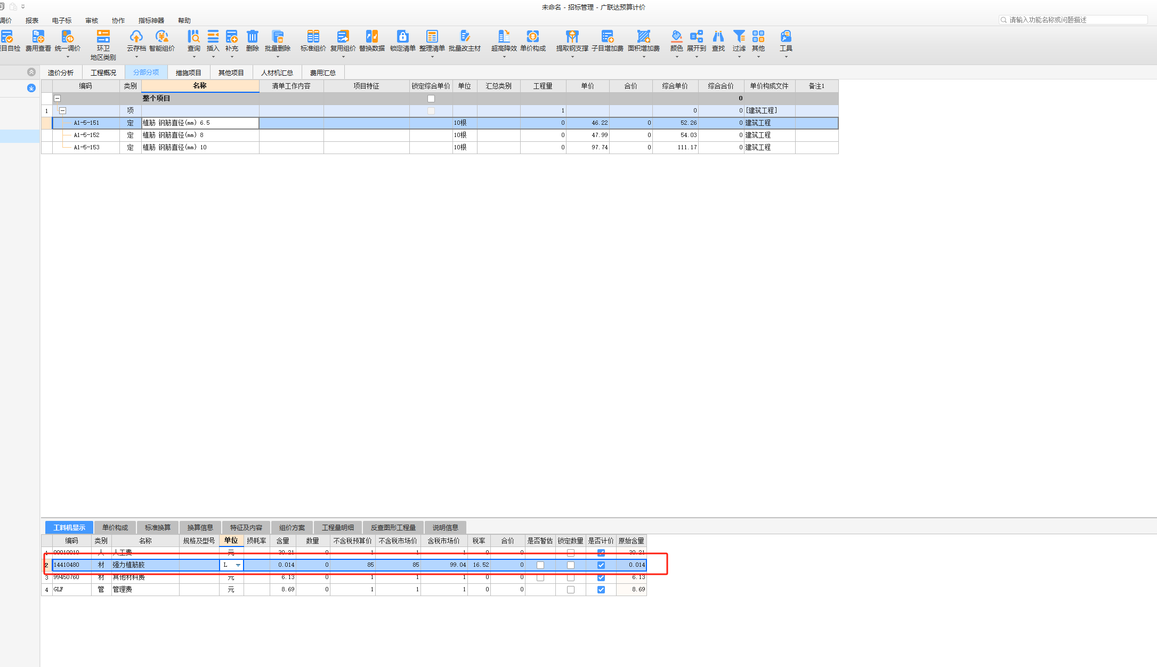Select the GLF 管理费 row
Image resolution: width=1157 pixels, height=667 pixels.
tap(344, 590)
